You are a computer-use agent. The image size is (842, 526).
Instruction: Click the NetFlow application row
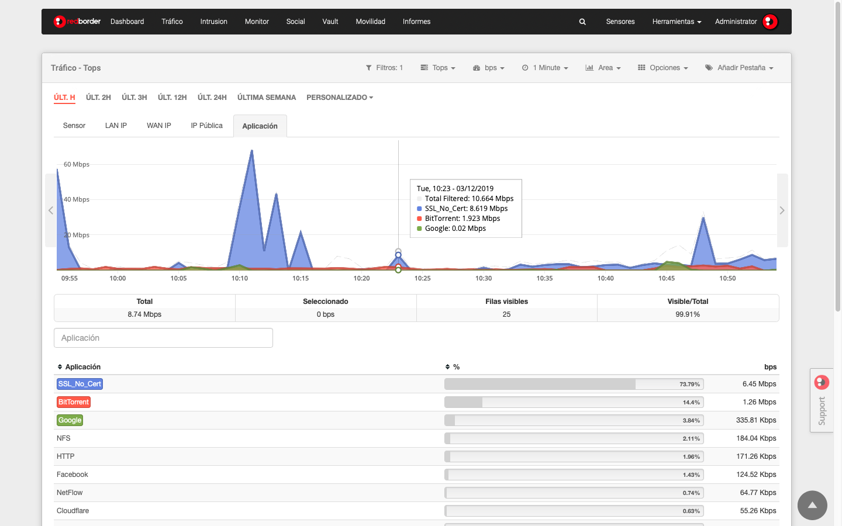pyautogui.click(x=416, y=493)
